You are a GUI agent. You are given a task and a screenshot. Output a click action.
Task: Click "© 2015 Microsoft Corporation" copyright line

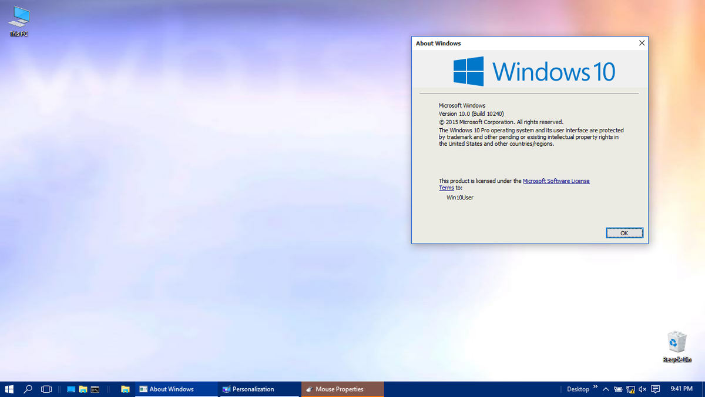501,122
